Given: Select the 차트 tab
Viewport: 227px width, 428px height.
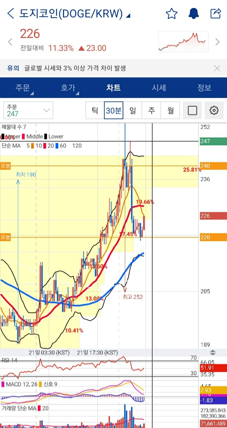Looking at the screenshot, I should (x=113, y=87).
